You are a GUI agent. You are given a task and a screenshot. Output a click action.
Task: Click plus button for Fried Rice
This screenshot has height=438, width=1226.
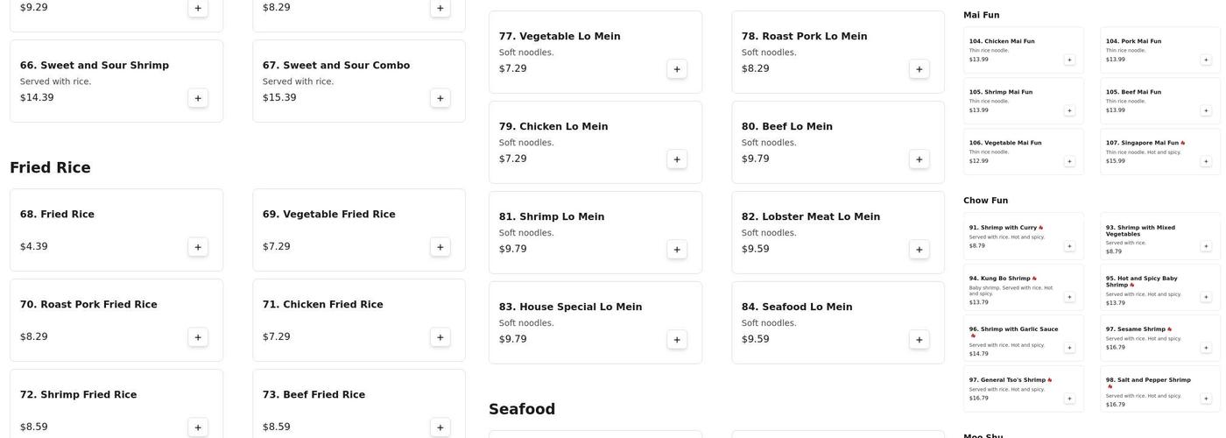(x=198, y=247)
